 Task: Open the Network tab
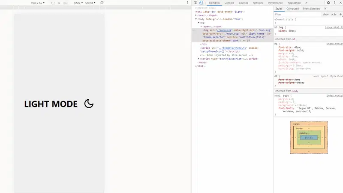tap(258, 3)
